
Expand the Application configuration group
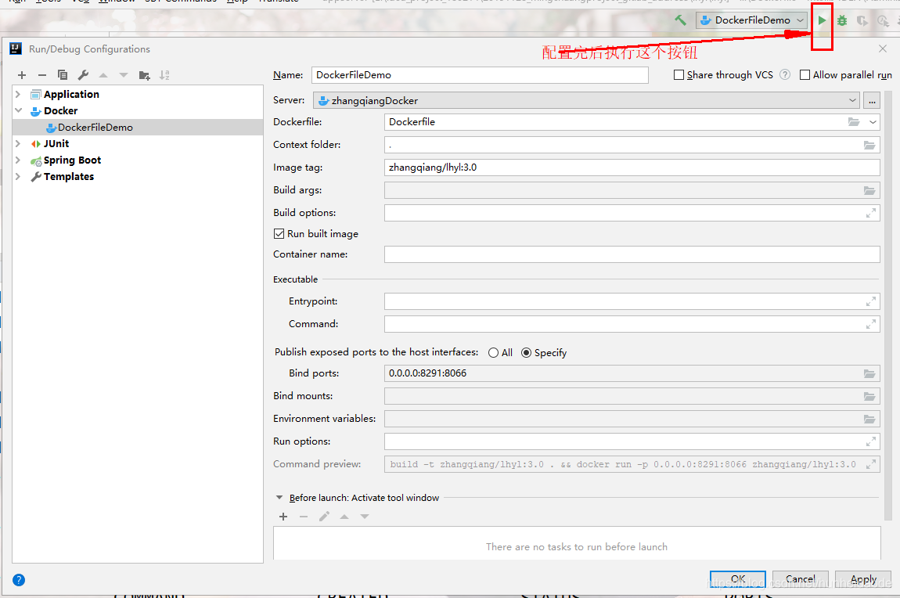point(18,94)
